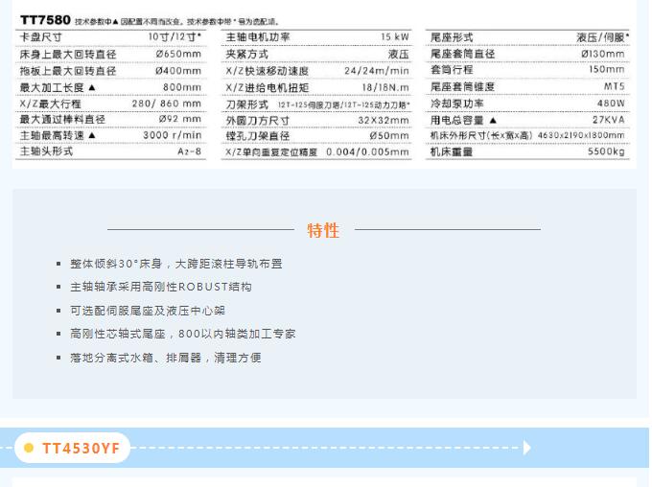Viewport: 652px width, 487px height.
Task: Select the value 5500kg
Action: pos(606,151)
